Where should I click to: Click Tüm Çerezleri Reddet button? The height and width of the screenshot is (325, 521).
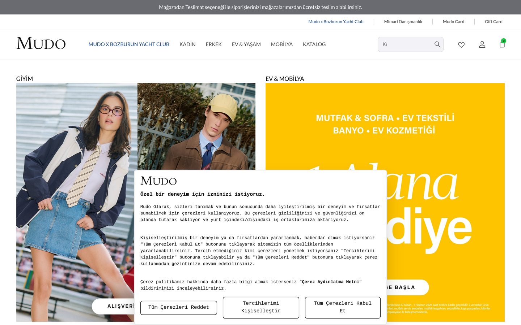tap(179, 308)
